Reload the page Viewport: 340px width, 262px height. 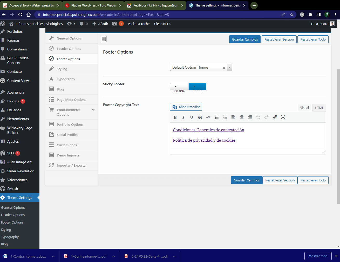(20, 15)
